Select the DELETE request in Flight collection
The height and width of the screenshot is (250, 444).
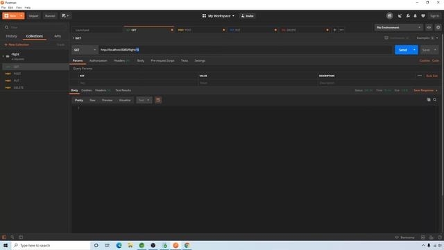[x=35, y=87]
